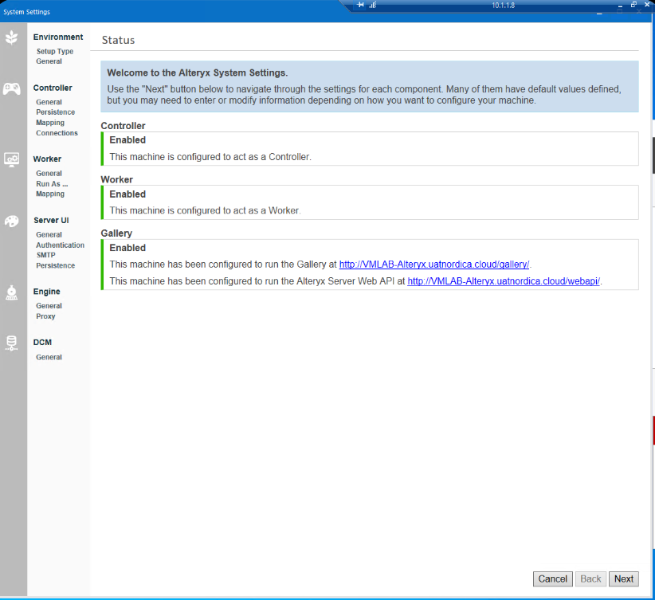Select Authentication under Server UI
Image resolution: width=655 pixels, height=600 pixels.
click(60, 245)
